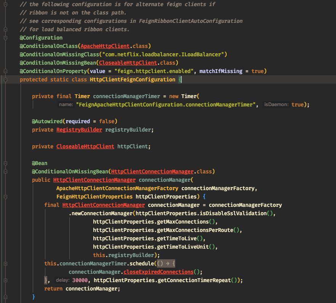Click the 'delay:' parameter inlay hint
This screenshot has height=303, width=336.
[62, 280]
